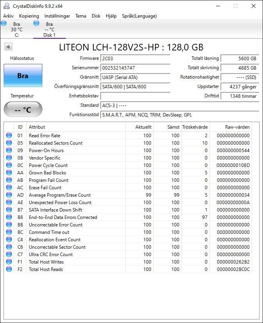Screen dimensions: 263x323
Task: Open the Tema menu
Action: [81, 16]
